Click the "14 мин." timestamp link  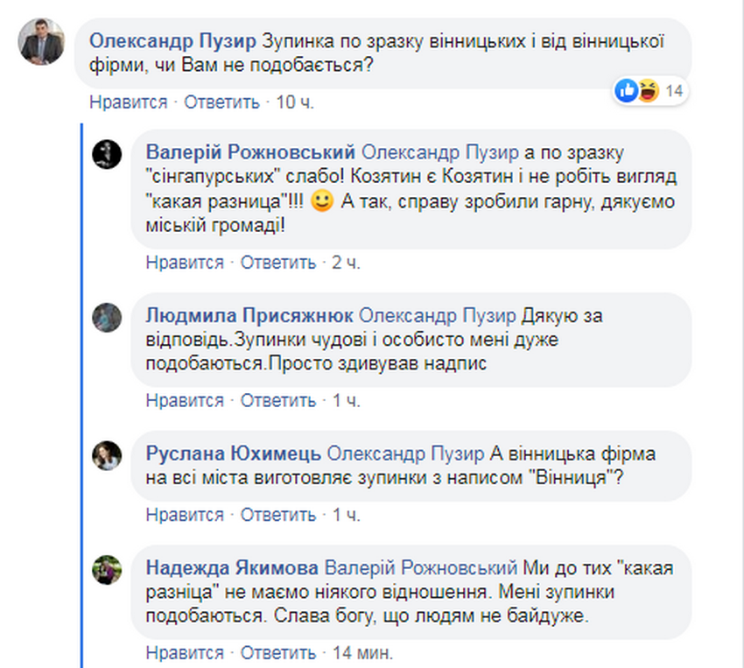coord(363,653)
